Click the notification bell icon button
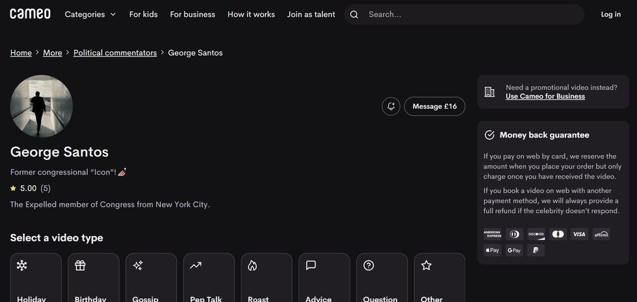Screen dimensions: 637x302 coord(391,107)
